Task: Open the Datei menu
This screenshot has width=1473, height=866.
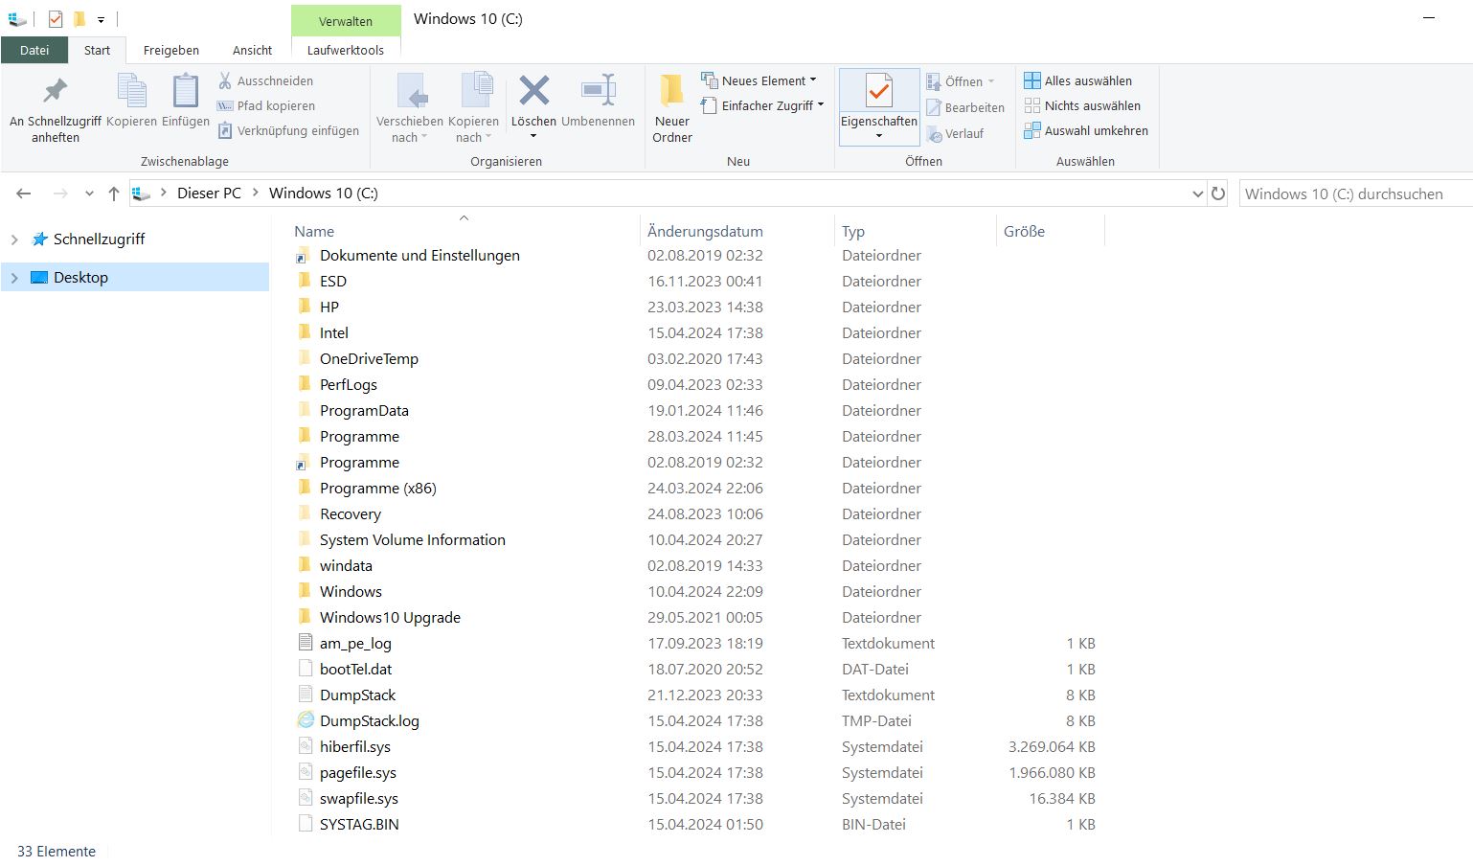Action: coord(34,50)
